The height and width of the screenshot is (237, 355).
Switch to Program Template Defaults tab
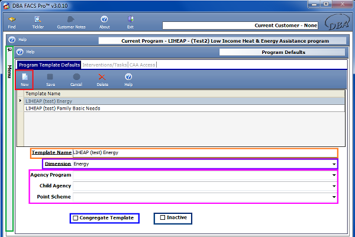pos(49,65)
